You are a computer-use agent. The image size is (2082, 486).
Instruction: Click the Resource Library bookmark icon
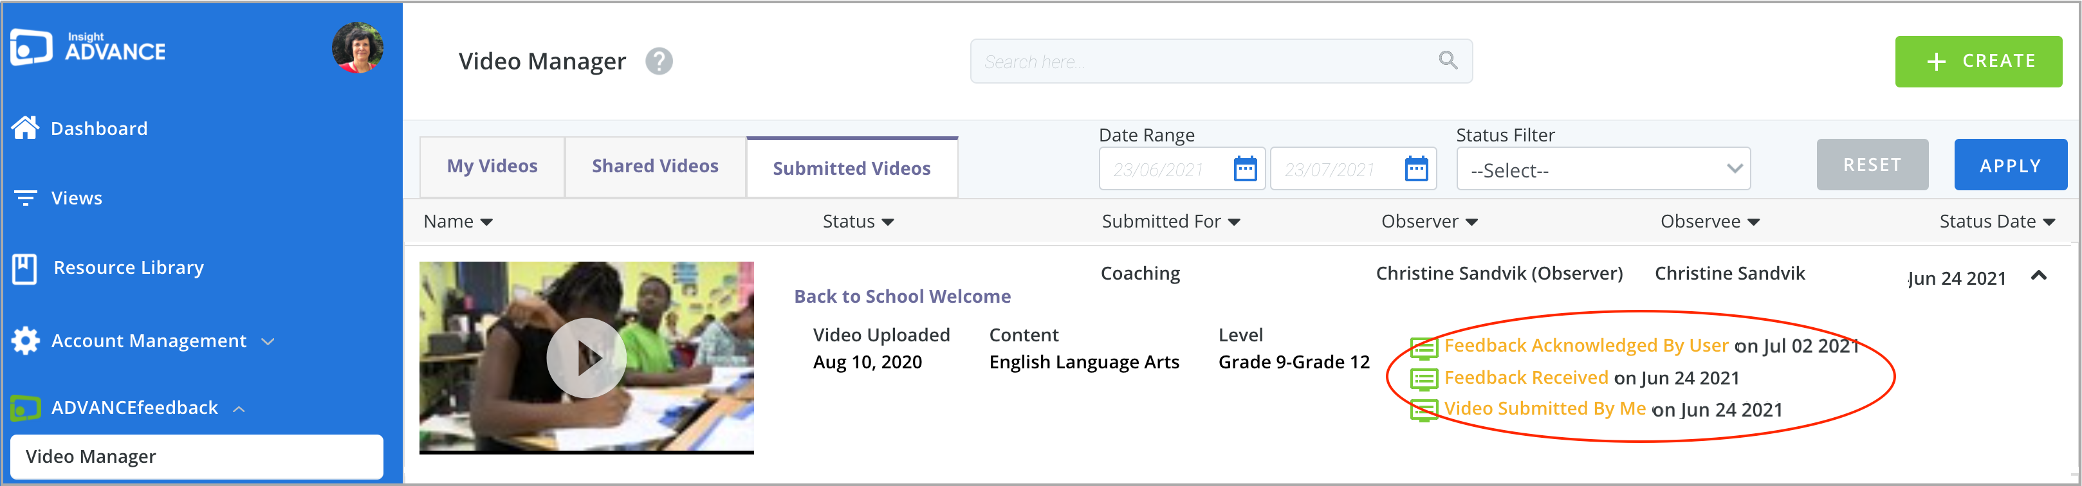(x=25, y=268)
